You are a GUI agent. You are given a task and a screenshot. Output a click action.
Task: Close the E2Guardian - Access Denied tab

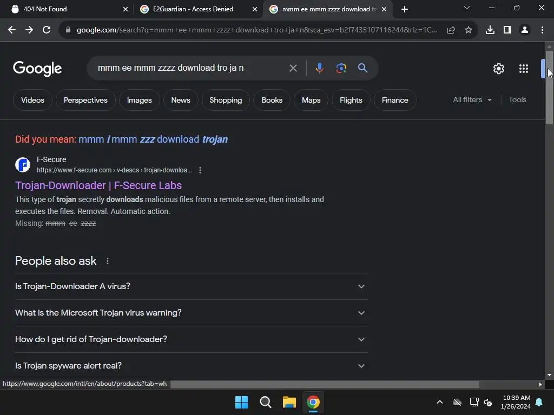(254, 9)
